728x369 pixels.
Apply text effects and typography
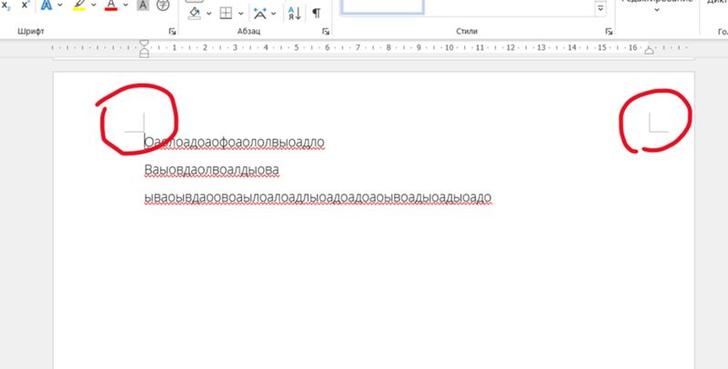click(x=46, y=6)
